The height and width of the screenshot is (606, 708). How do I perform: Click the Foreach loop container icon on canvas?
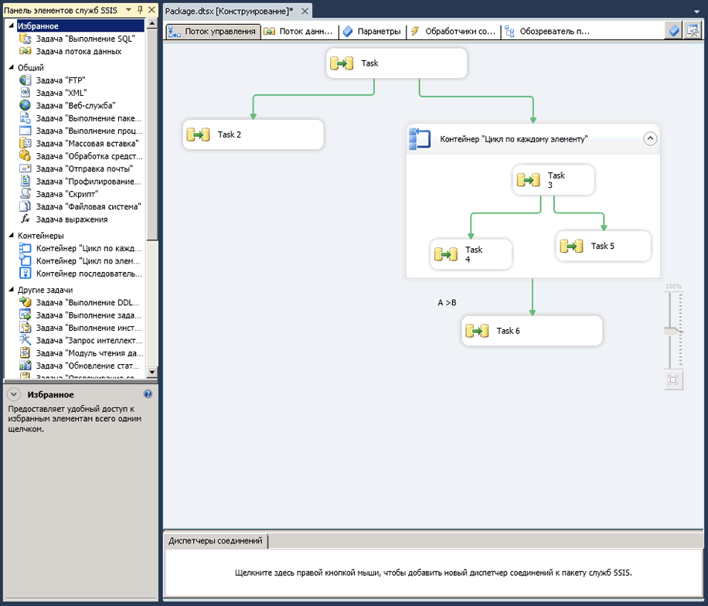[419, 139]
